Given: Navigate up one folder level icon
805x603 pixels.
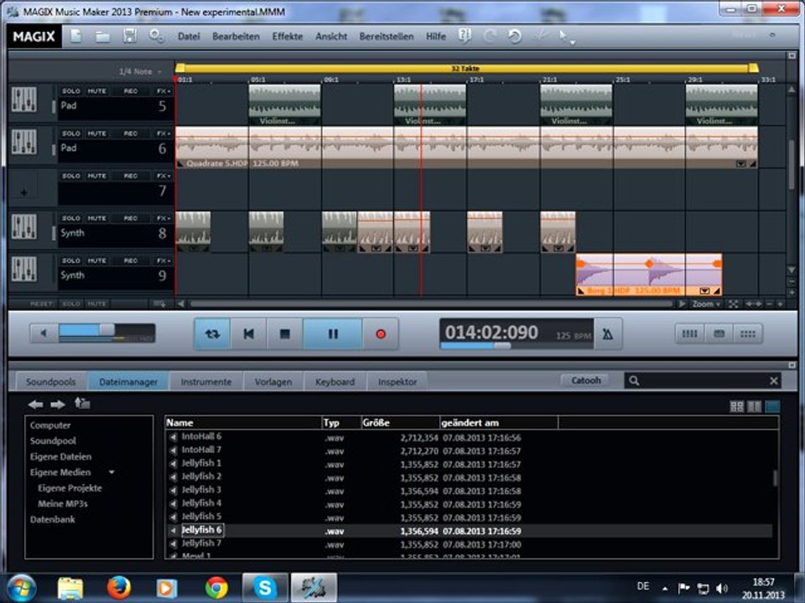Looking at the screenshot, I should [82, 404].
